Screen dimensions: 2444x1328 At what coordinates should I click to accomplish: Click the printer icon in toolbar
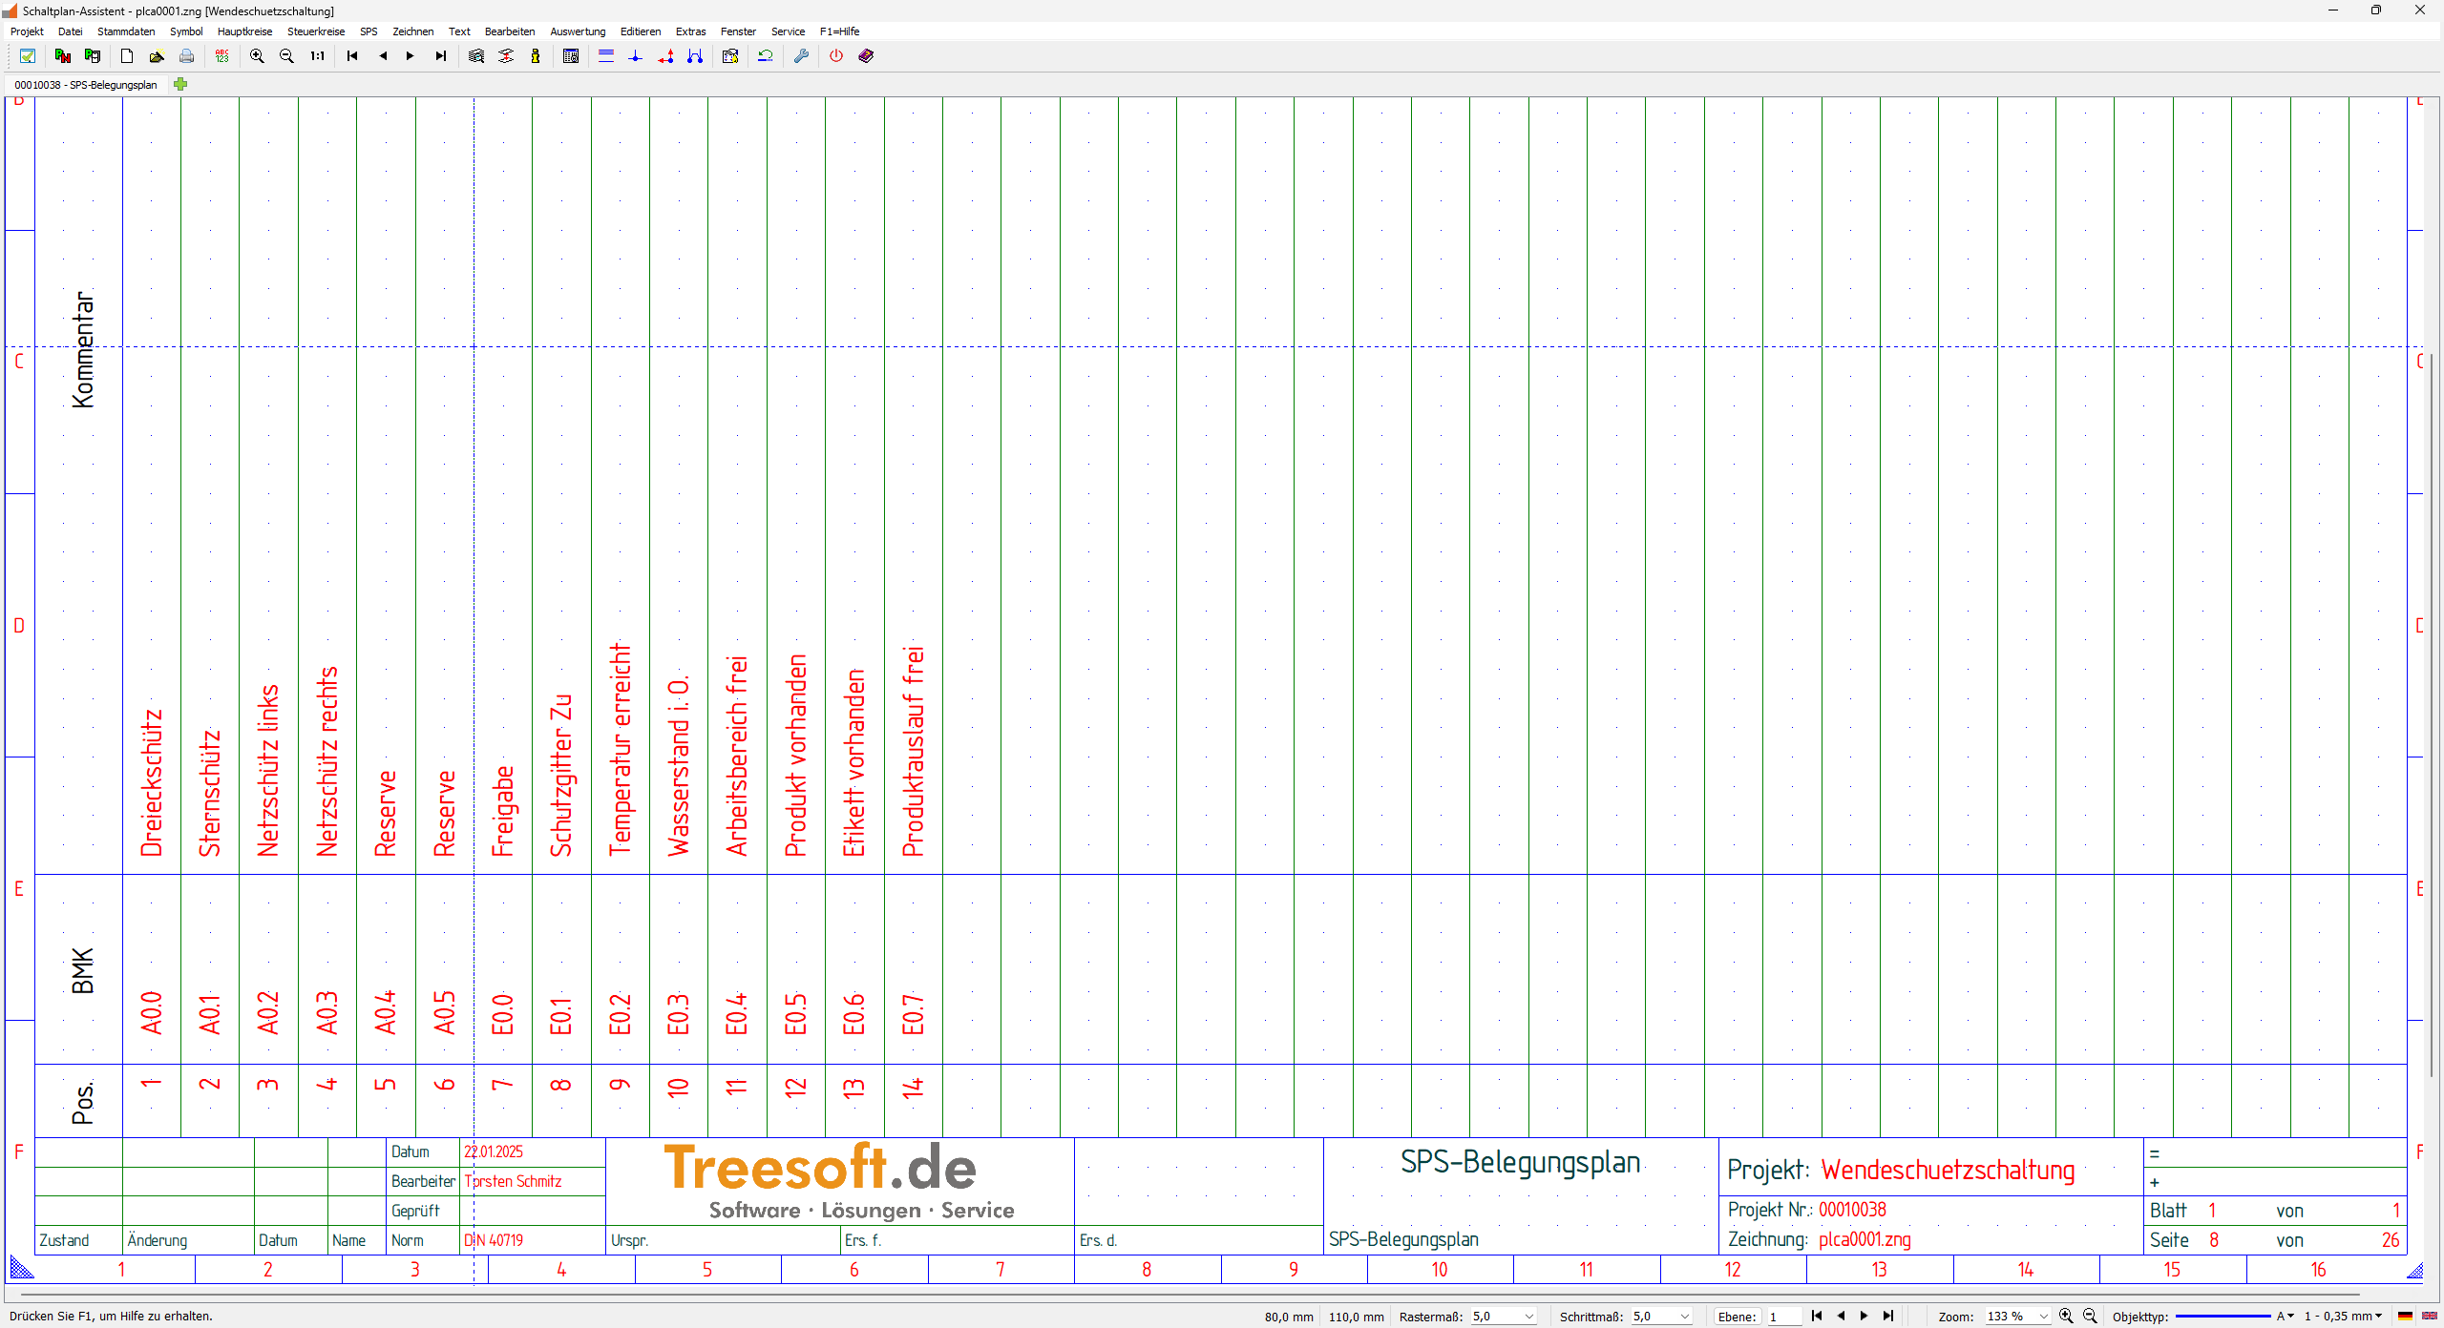pos(187,56)
